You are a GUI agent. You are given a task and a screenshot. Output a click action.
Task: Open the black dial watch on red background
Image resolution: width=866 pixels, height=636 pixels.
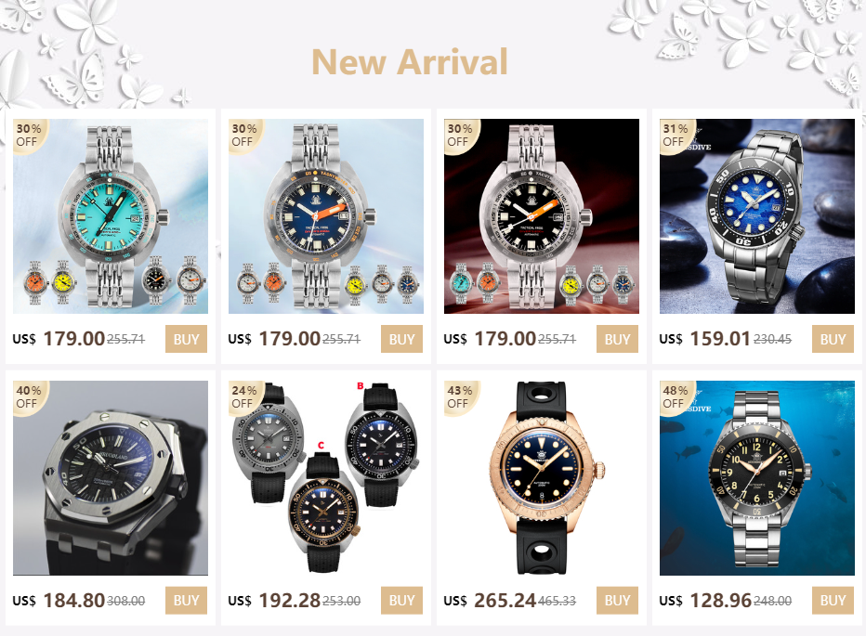(541, 216)
